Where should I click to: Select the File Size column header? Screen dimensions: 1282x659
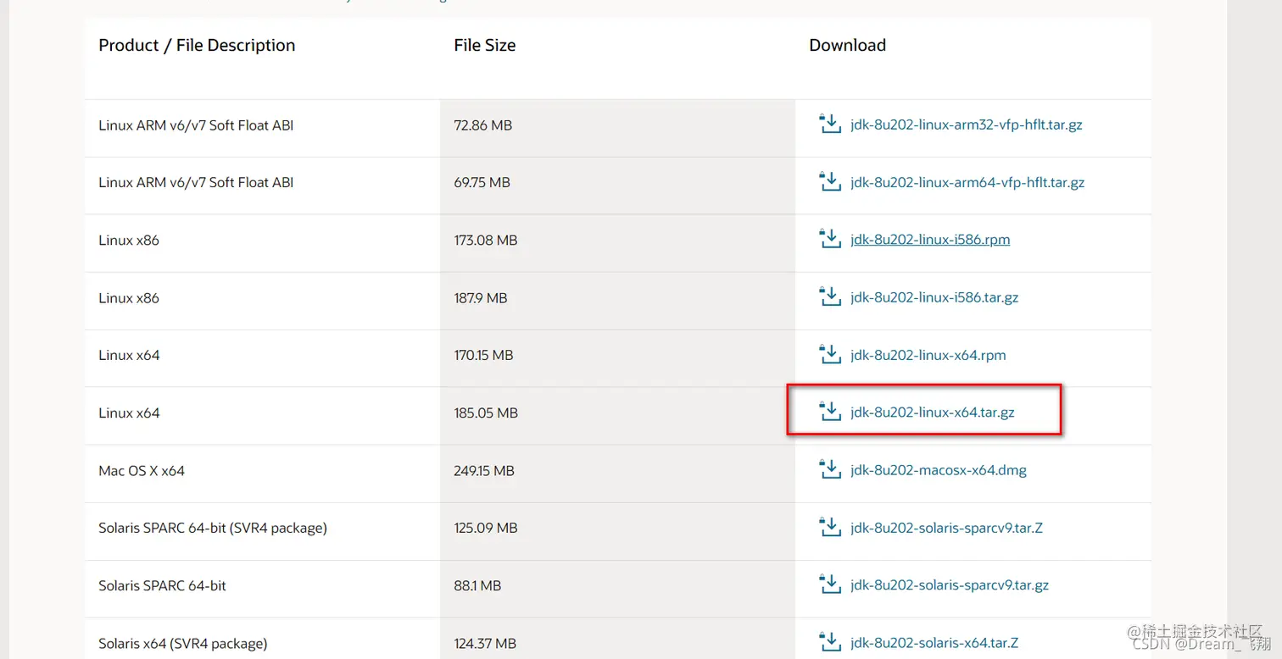(484, 46)
